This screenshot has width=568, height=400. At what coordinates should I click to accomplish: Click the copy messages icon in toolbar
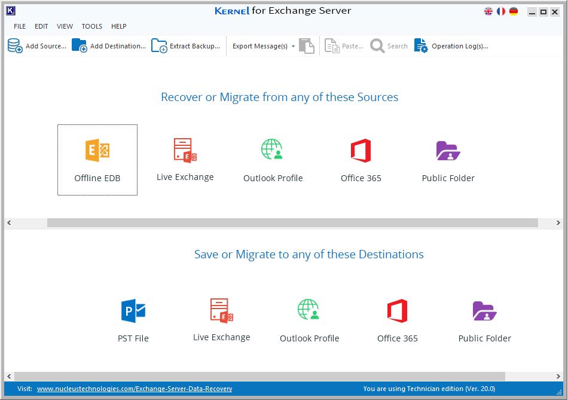coord(307,46)
